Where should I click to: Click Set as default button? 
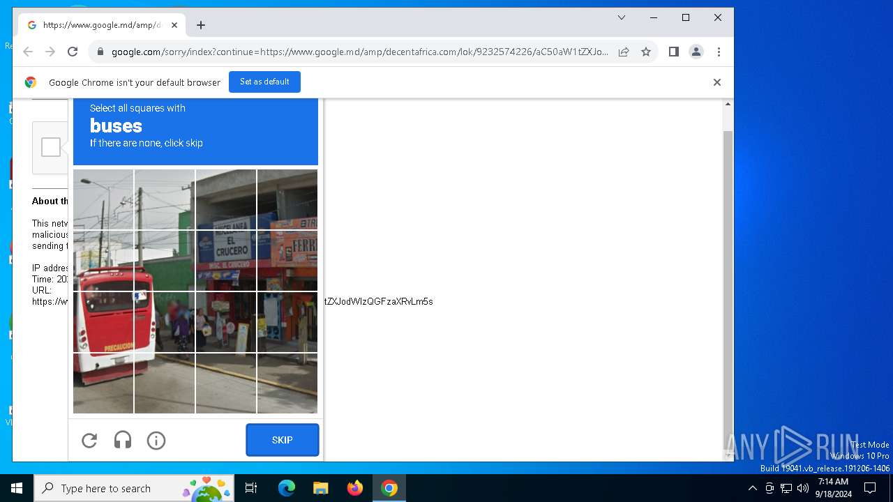point(264,82)
